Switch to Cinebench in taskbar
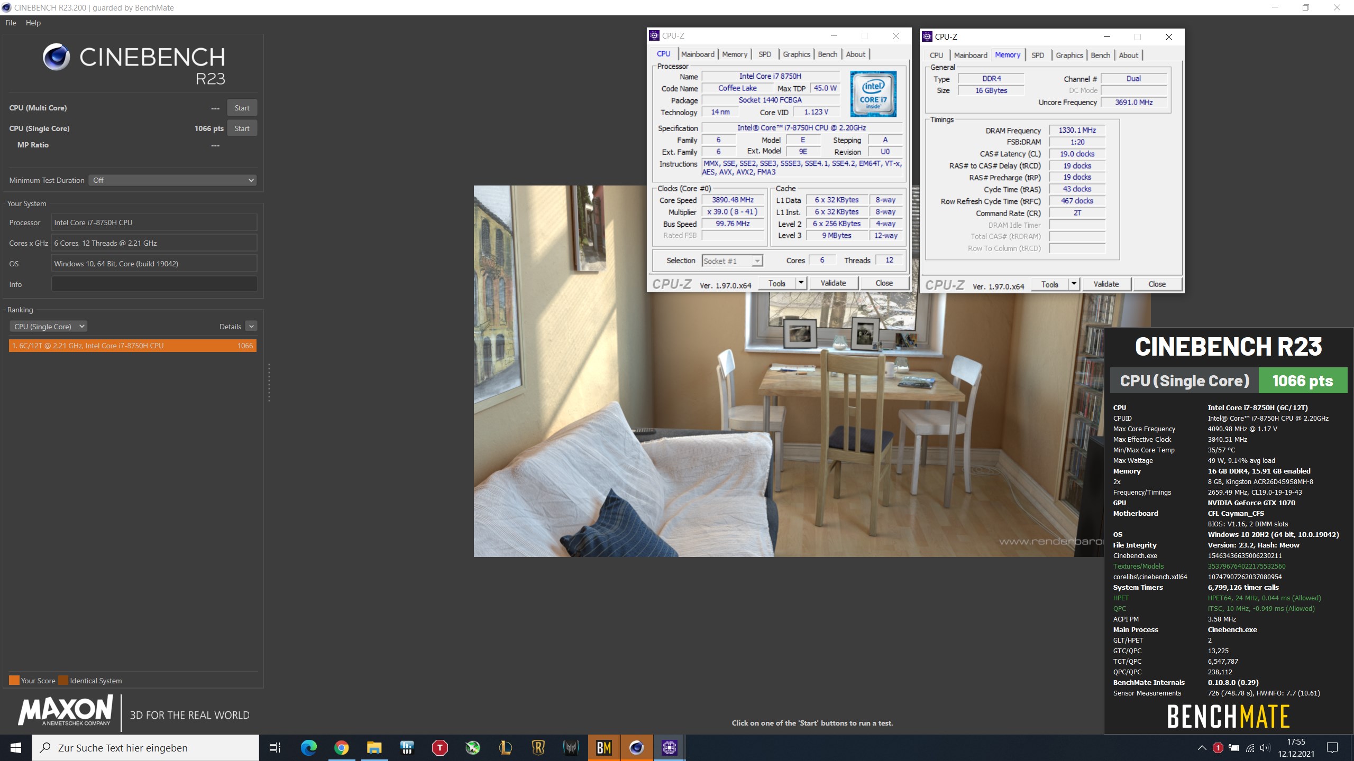 637,748
